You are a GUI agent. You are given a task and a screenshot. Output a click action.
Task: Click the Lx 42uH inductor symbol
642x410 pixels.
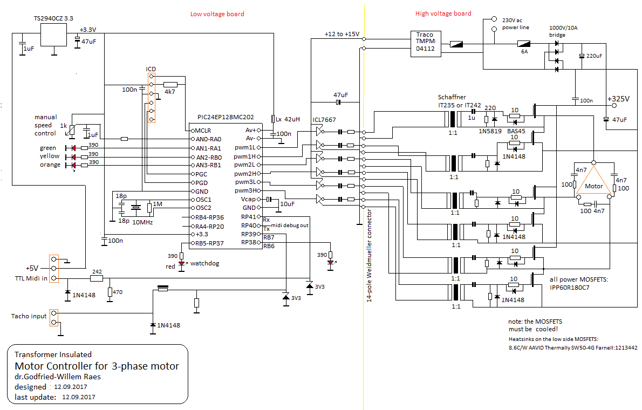coord(274,119)
